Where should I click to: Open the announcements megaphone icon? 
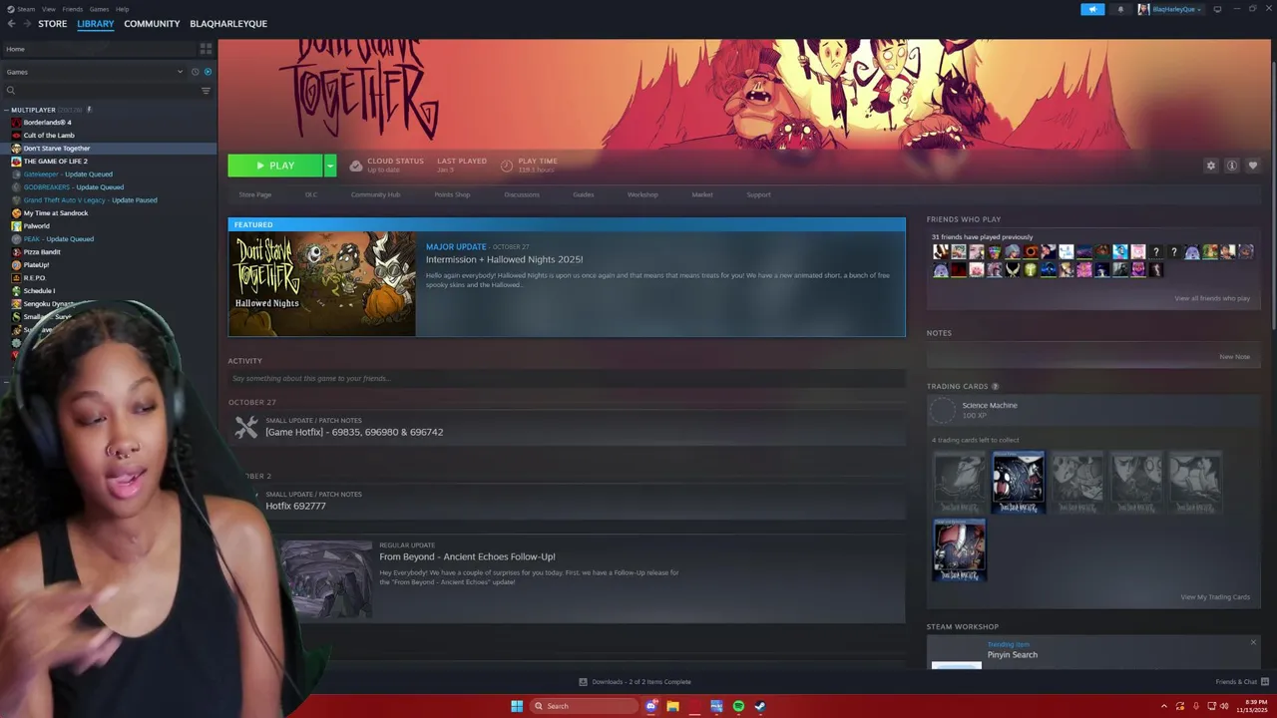pos(1092,9)
